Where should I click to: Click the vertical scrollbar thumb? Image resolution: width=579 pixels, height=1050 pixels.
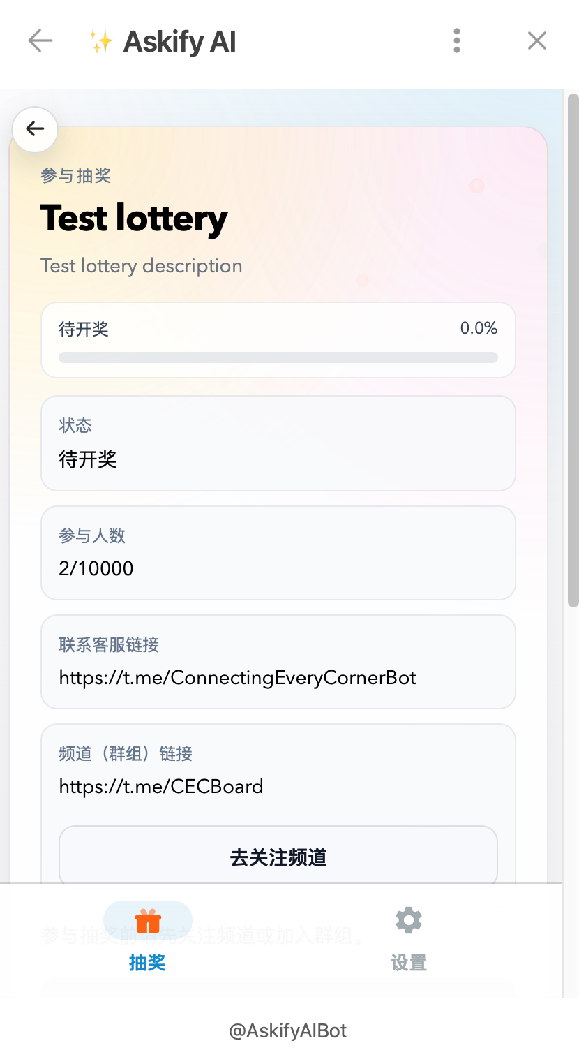[573, 349]
